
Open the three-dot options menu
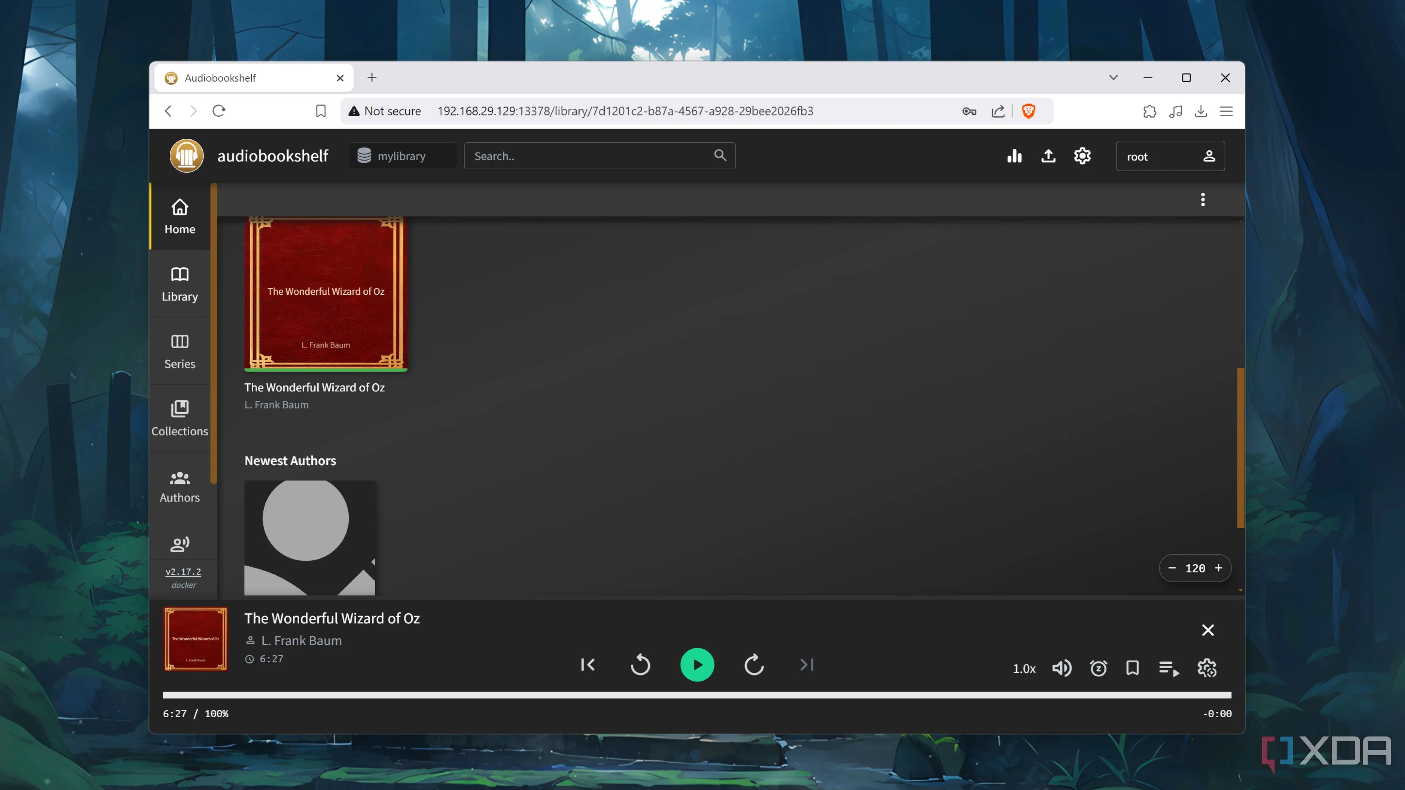point(1202,200)
